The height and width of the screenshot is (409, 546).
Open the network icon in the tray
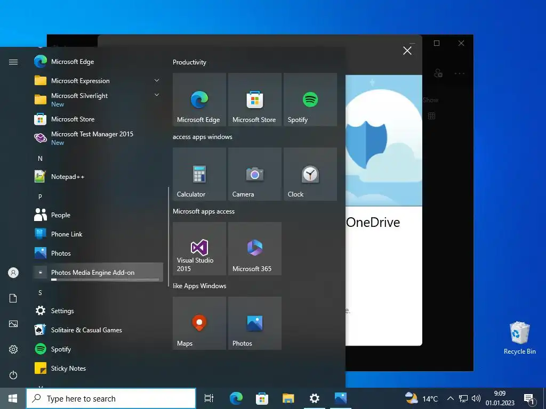463,398
